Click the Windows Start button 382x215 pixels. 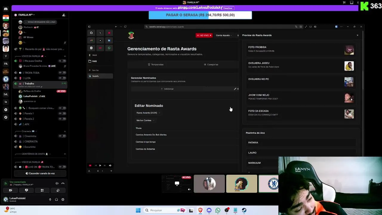click(x=138, y=210)
